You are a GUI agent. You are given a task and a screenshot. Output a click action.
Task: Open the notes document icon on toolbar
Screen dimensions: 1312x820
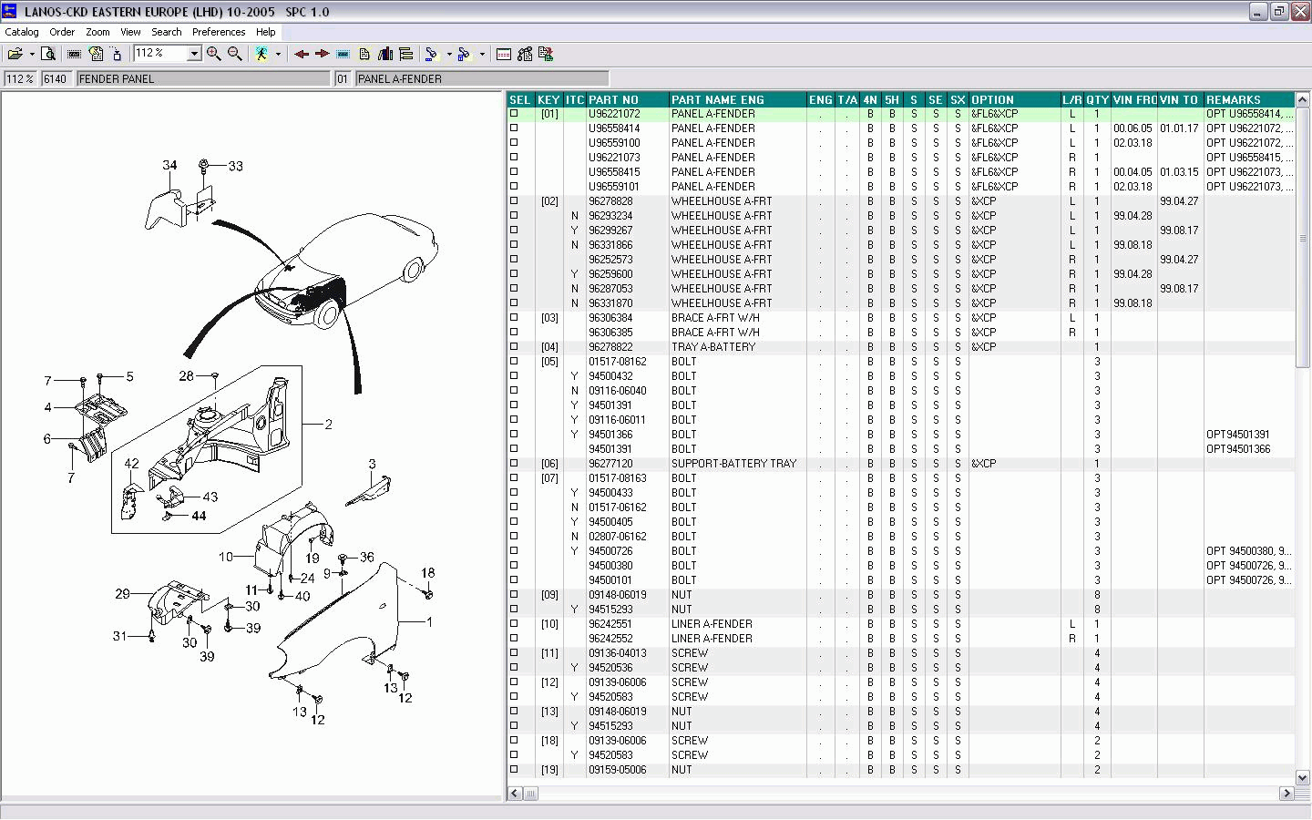pos(364,54)
